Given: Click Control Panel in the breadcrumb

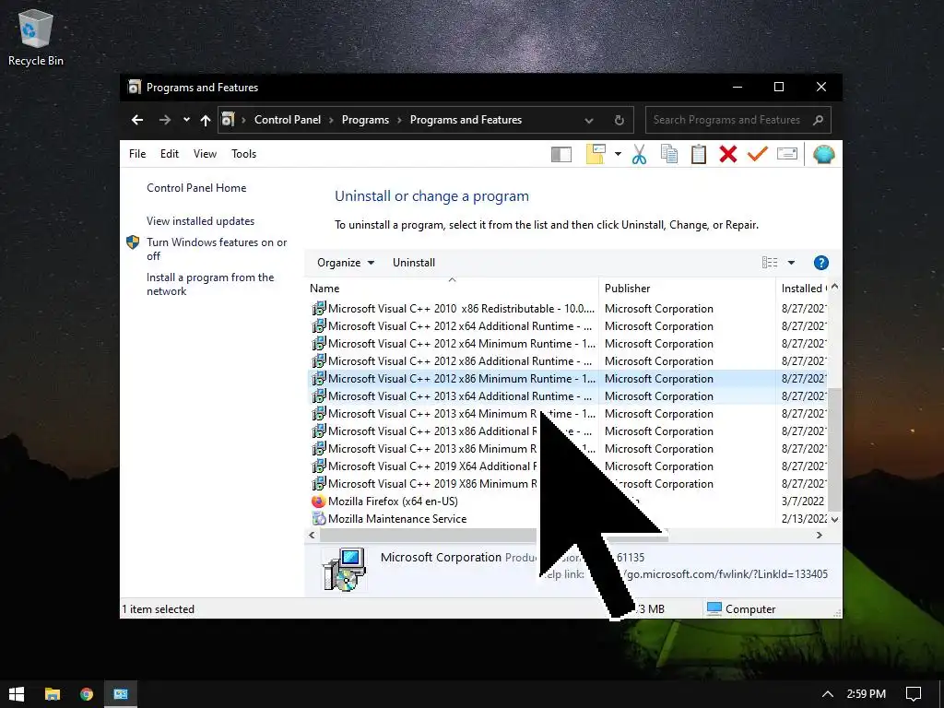Looking at the screenshot, I should coord(288,120).
